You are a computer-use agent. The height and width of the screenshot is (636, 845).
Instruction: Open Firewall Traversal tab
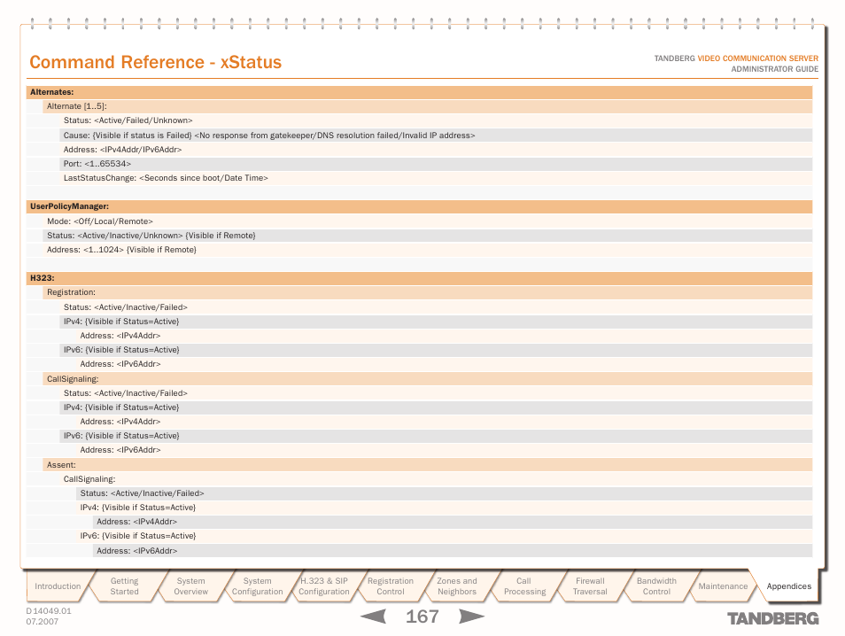click(590, 586)
